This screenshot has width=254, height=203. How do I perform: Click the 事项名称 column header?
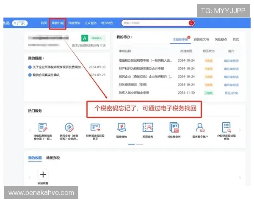pyautogui.click(x=125, y=51)
